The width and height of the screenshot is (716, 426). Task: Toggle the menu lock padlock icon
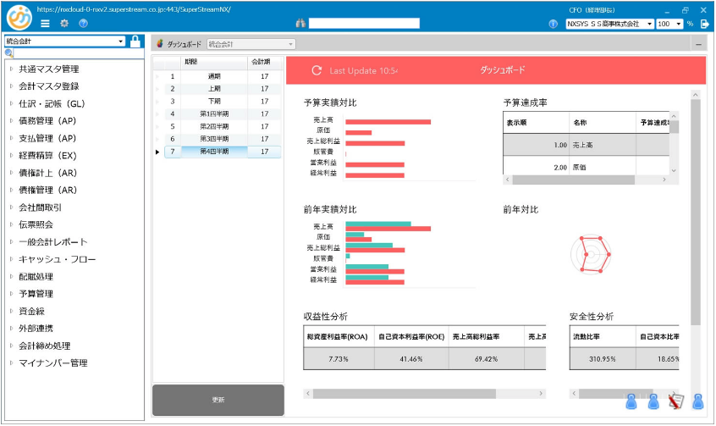pos(135,41)
